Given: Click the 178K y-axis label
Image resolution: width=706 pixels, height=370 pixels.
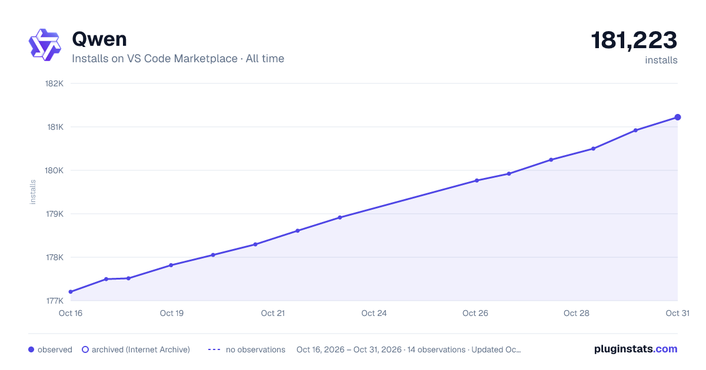Looking at the screenshot, I should point(54,257).
